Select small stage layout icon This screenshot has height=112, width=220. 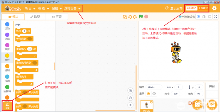click(198, 17)
